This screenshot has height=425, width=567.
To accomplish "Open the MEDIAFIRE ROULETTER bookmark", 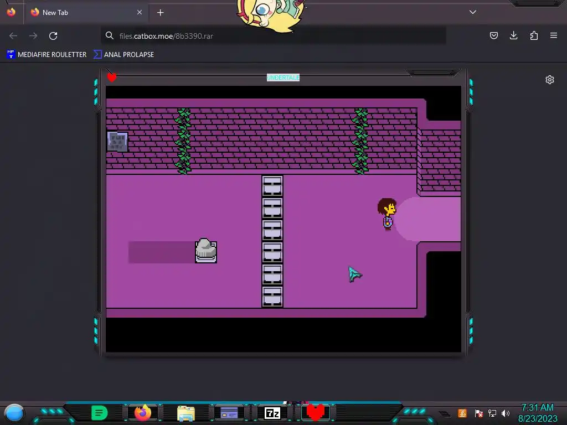I will (47, 55).
